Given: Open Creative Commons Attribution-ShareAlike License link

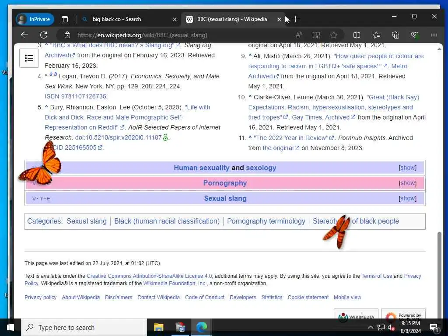Looking at the screenshot, I should [149, 276].
